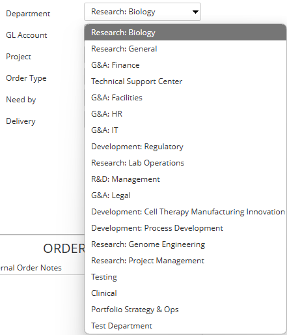The width and height of the screenshot is (287, 335).
Task: Select G&A: Finance department
Action: (x=185, y=65)
